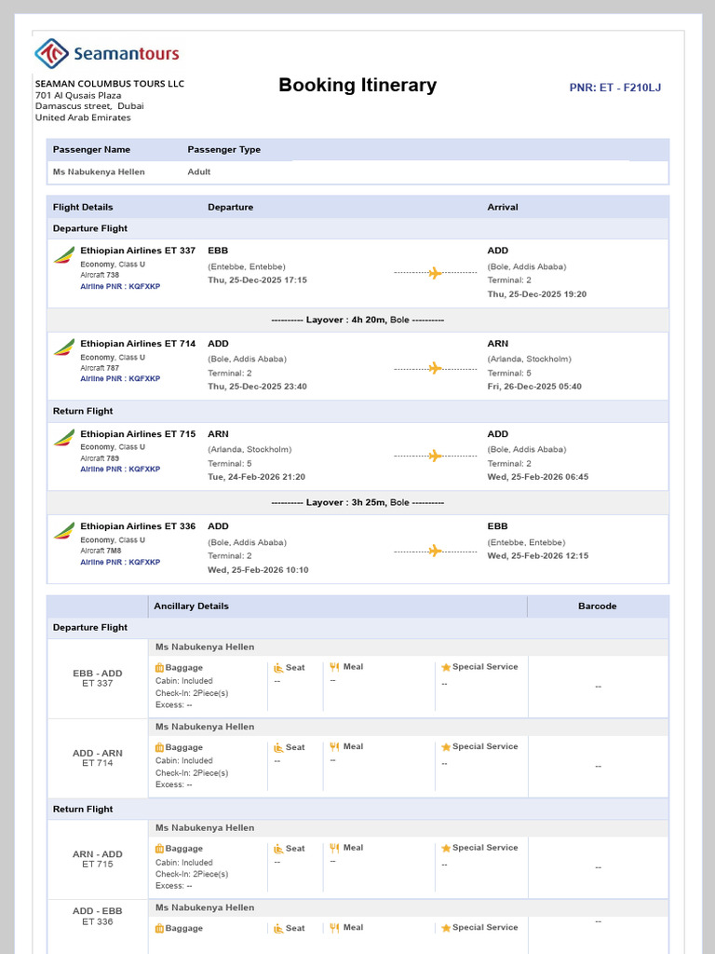Viewport: 715px width, 954px height.
Task: Click Ethiopian Airlines ET 337 flight title
Action: pyautogui.click(x=138, y=251)
